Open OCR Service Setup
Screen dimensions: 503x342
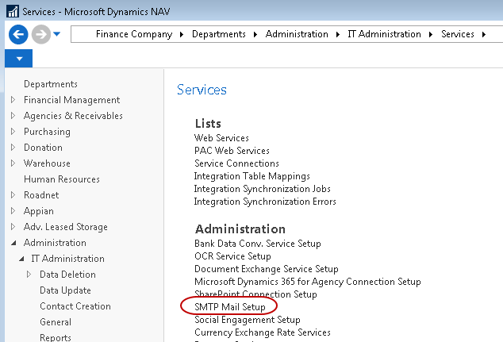232,256
